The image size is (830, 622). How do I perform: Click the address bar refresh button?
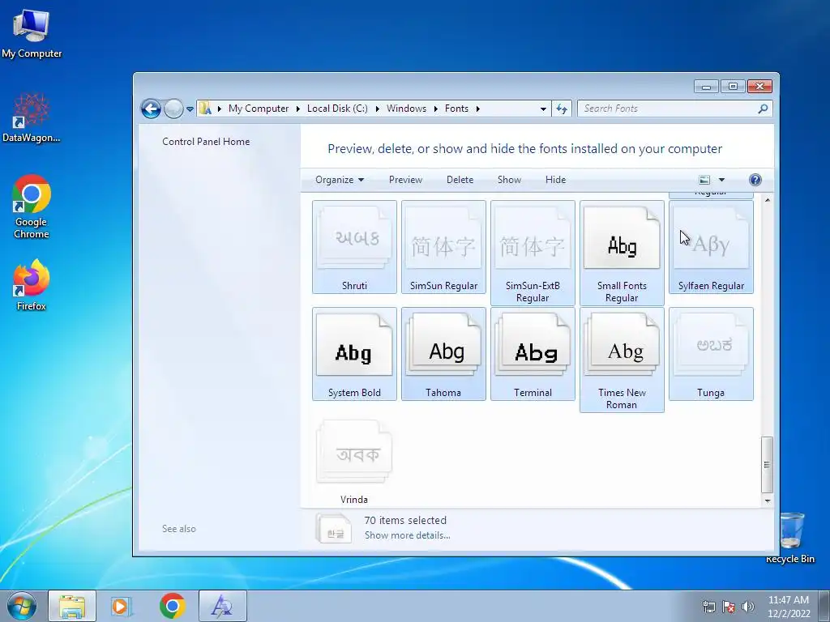(x=562, y=109)
